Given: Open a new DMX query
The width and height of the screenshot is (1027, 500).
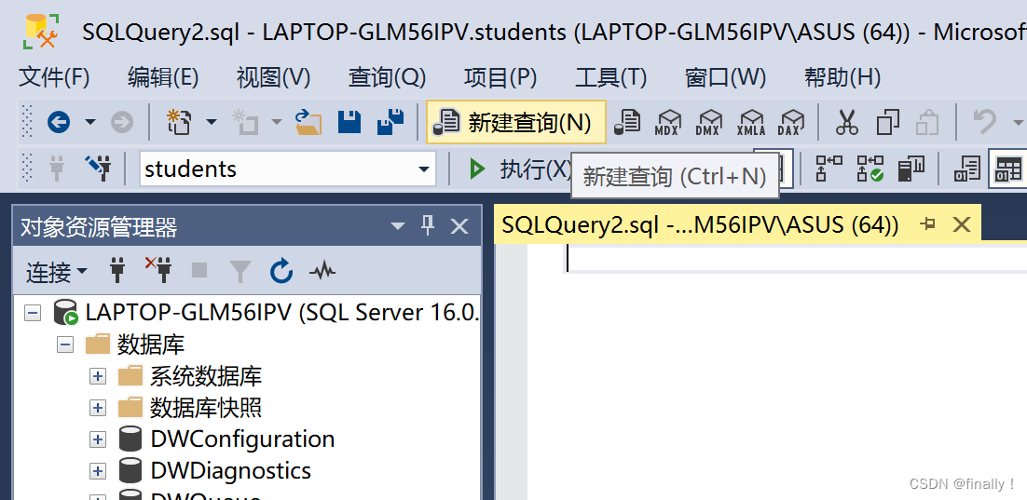Looking at the screenshot, I should [709, 122].
